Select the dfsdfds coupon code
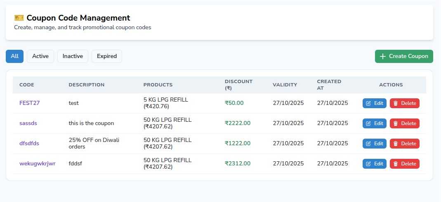Screen dimensions: 441x202 coord(29,144)
